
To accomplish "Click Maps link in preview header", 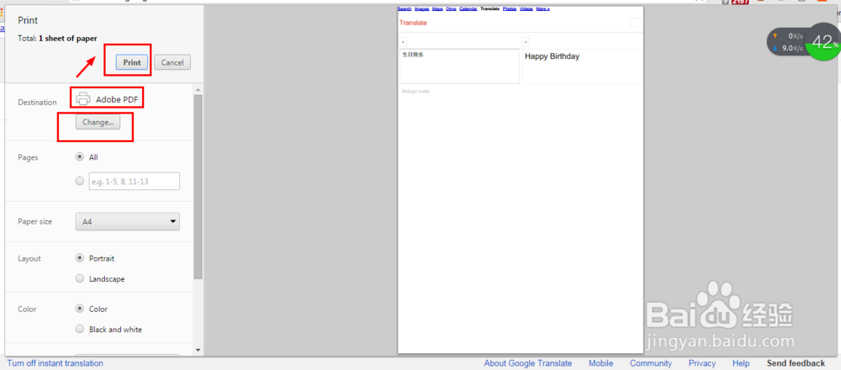I will tap(437, 9).
